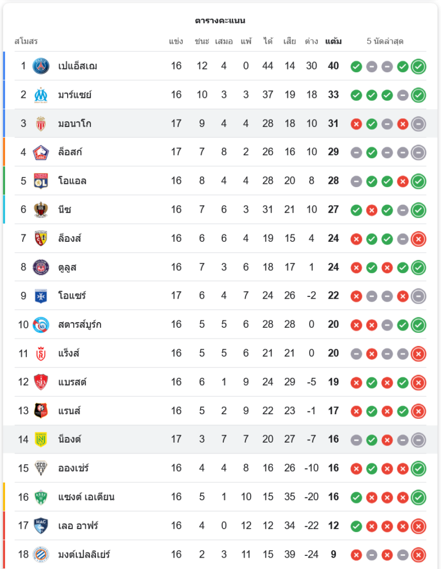Click the Strasbourg club crest
Viewport: 441px width, 569px height.
point(41,324)
